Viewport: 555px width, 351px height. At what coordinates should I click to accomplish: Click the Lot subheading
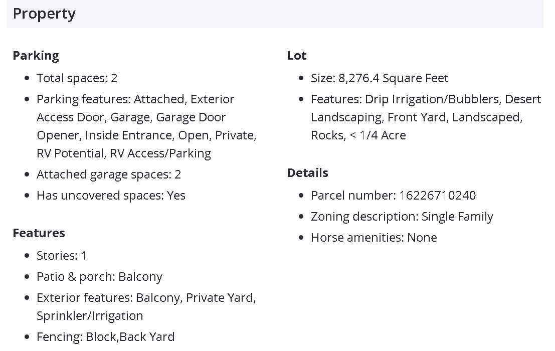coord(296,55)
